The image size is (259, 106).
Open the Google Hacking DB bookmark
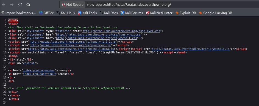pos(215,13)
